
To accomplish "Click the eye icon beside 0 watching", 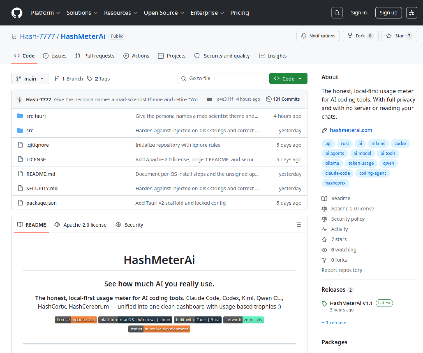I will 324,250.
